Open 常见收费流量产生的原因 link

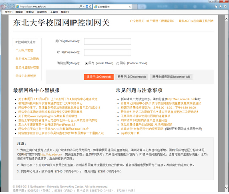pyautogui.click(x=137, y=125)
